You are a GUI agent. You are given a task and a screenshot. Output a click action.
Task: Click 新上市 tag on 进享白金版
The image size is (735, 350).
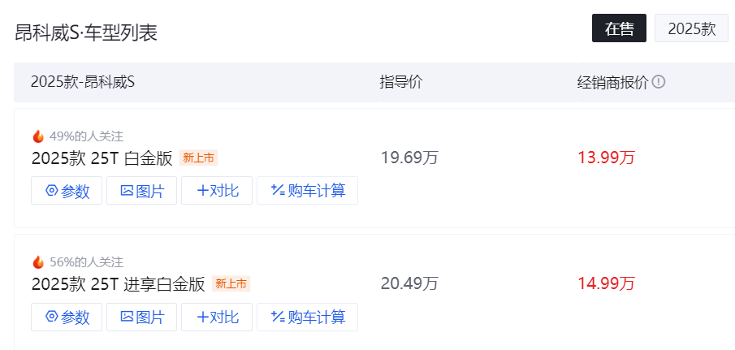[x=231, y=283]
